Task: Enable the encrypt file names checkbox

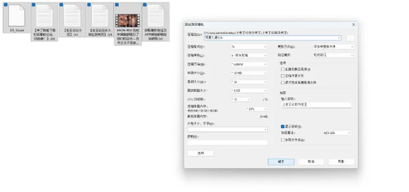Action: tap(282, 140)
